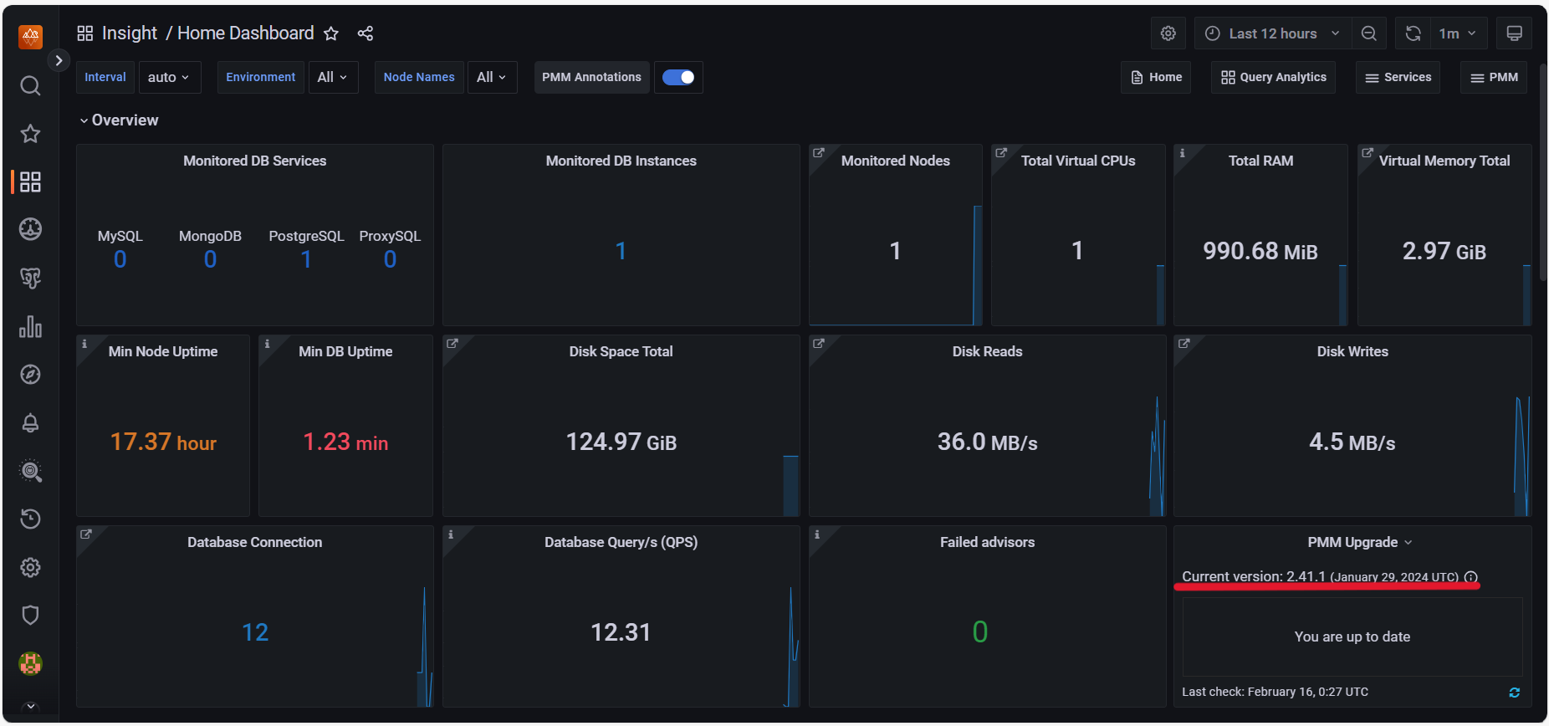1549x726 pixels.
Task: Open PMM Upgrade panel menu
Action: (1360, 542)
